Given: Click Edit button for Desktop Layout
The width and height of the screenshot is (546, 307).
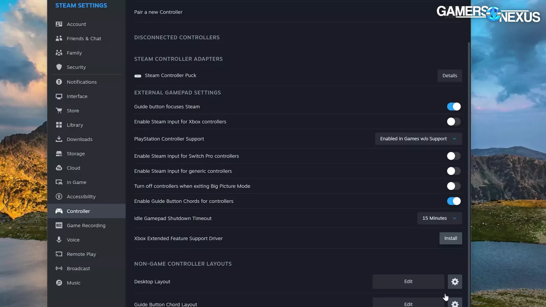Looking at the screenshot, I should click(408, 282).
